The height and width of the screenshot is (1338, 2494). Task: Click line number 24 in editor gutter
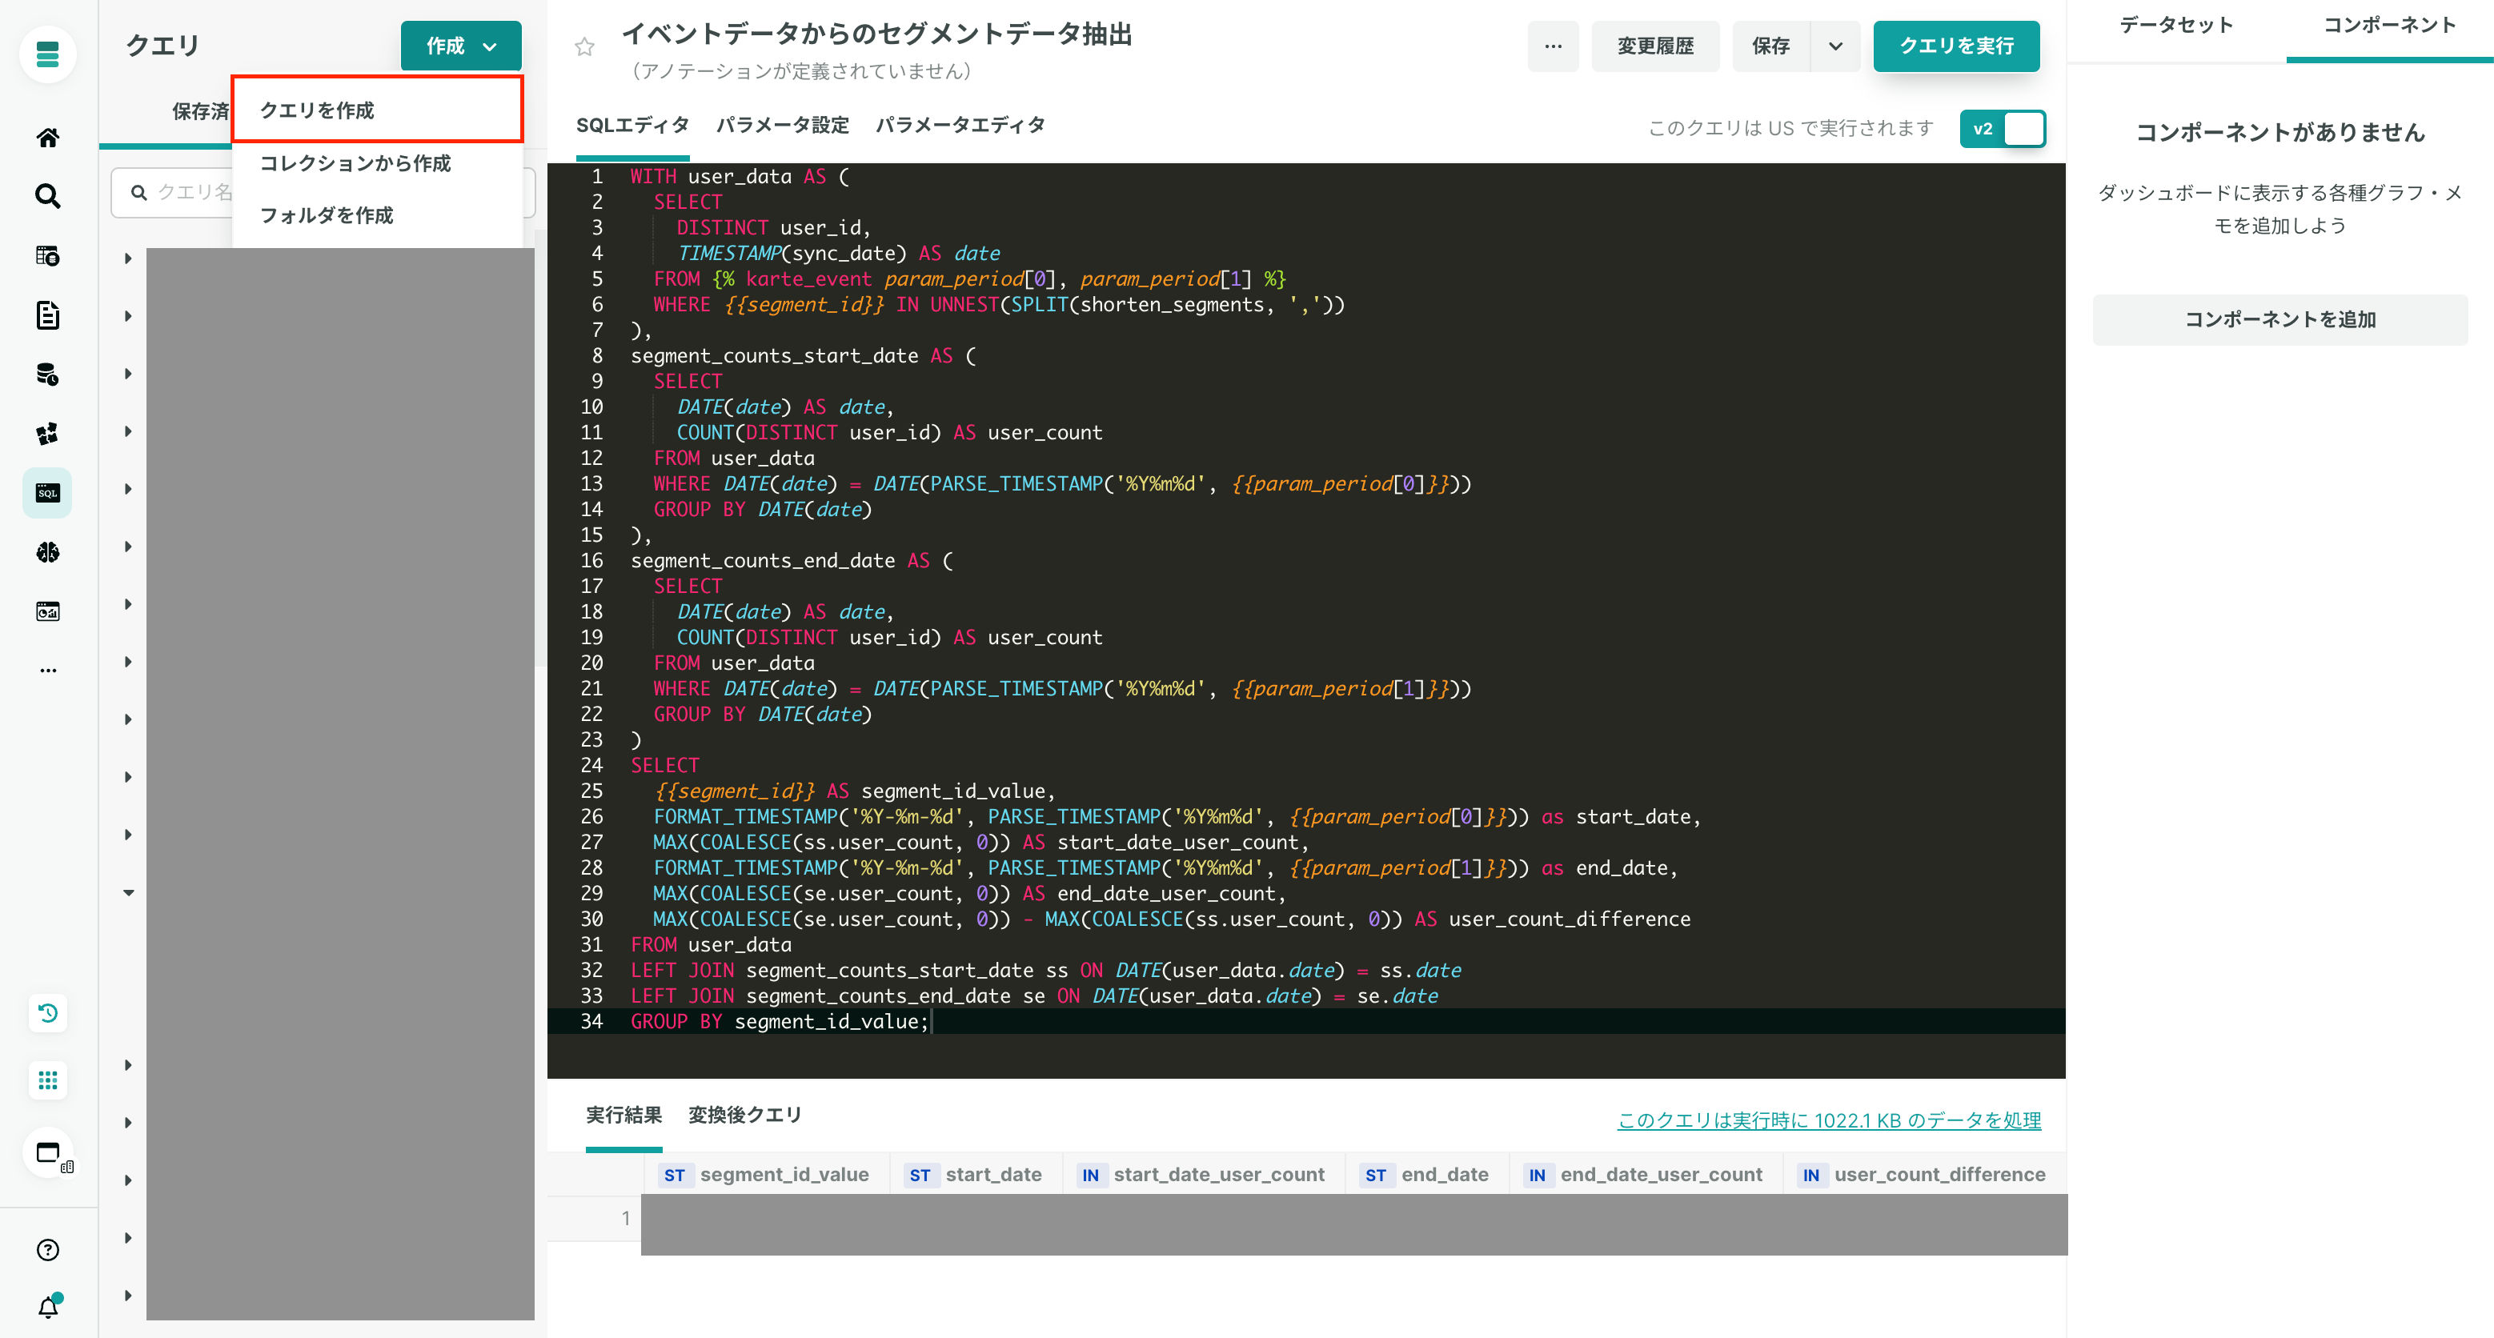pyautogui.click(x=591, y=765)
